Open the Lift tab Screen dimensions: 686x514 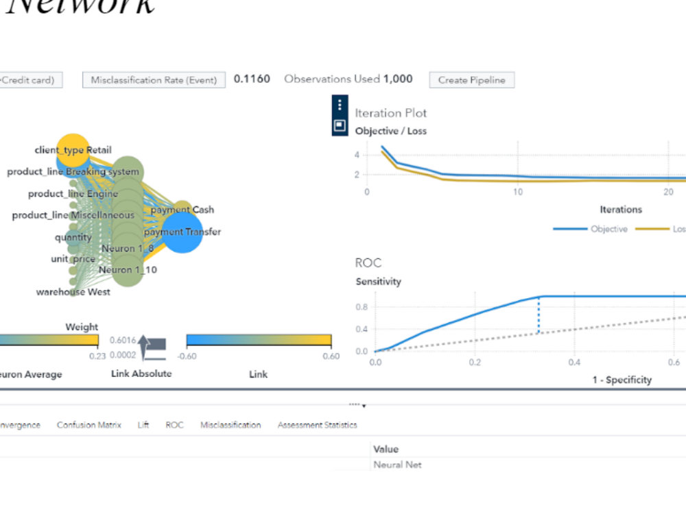143,425
